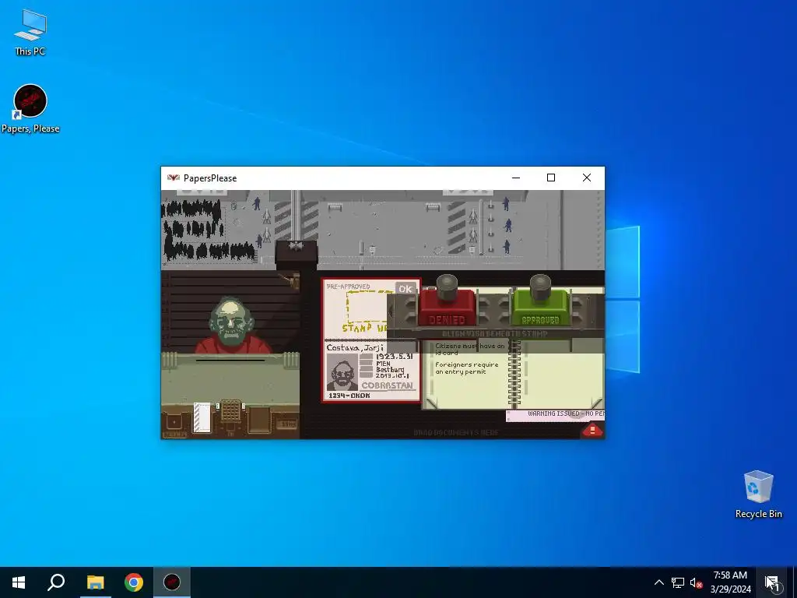Click the red alarm button at bottom right

pos(592,431)
